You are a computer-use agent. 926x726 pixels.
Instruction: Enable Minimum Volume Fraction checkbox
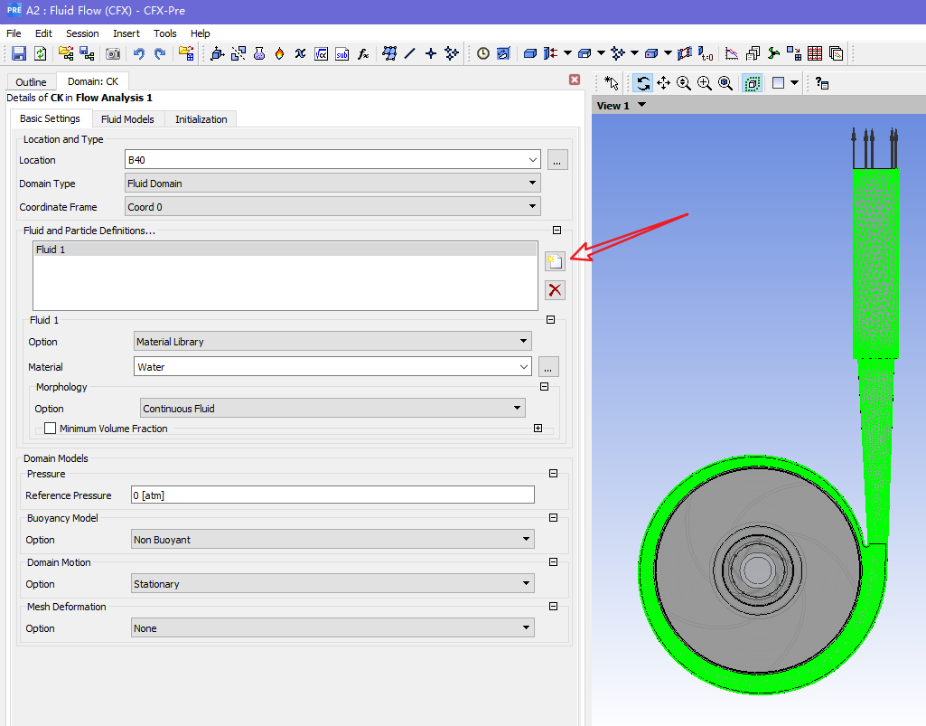pos(50,429)
